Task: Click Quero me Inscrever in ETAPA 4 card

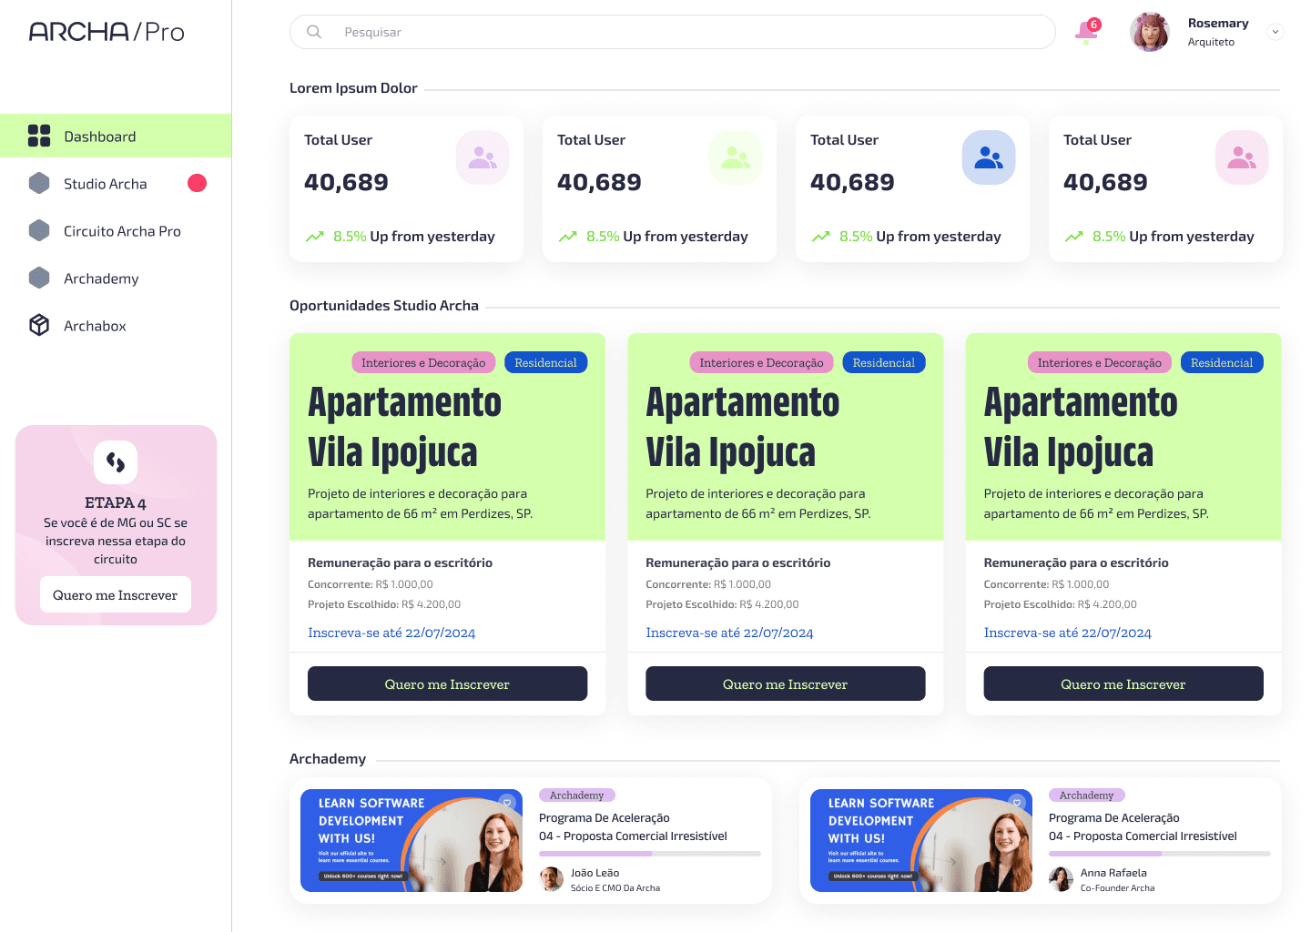Action: click(116, 595)
